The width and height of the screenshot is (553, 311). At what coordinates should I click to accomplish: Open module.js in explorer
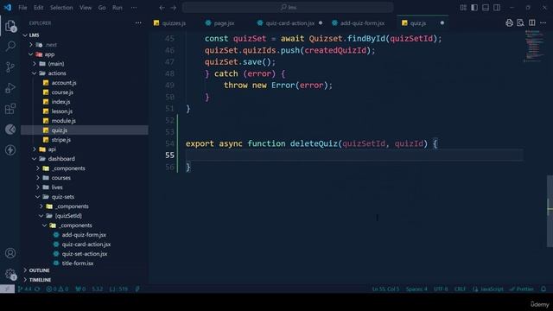(63, 121)
